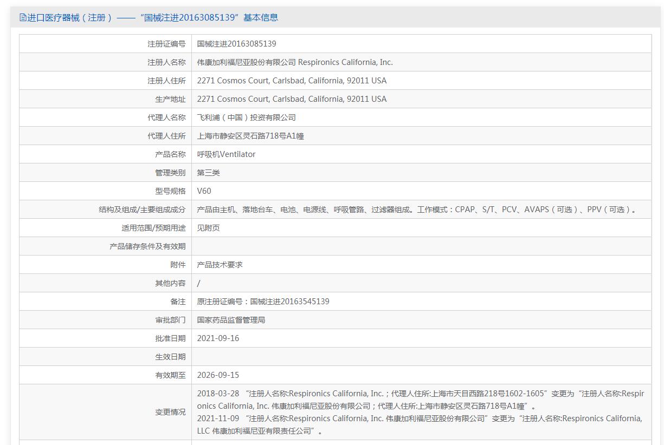664x445 pixels.
Task: Click the 生效日期 label
Action: point(170,357)
